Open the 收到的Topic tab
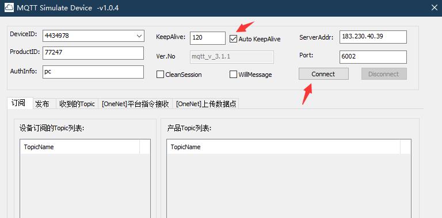Screen dimensions: 442x218 77,104
